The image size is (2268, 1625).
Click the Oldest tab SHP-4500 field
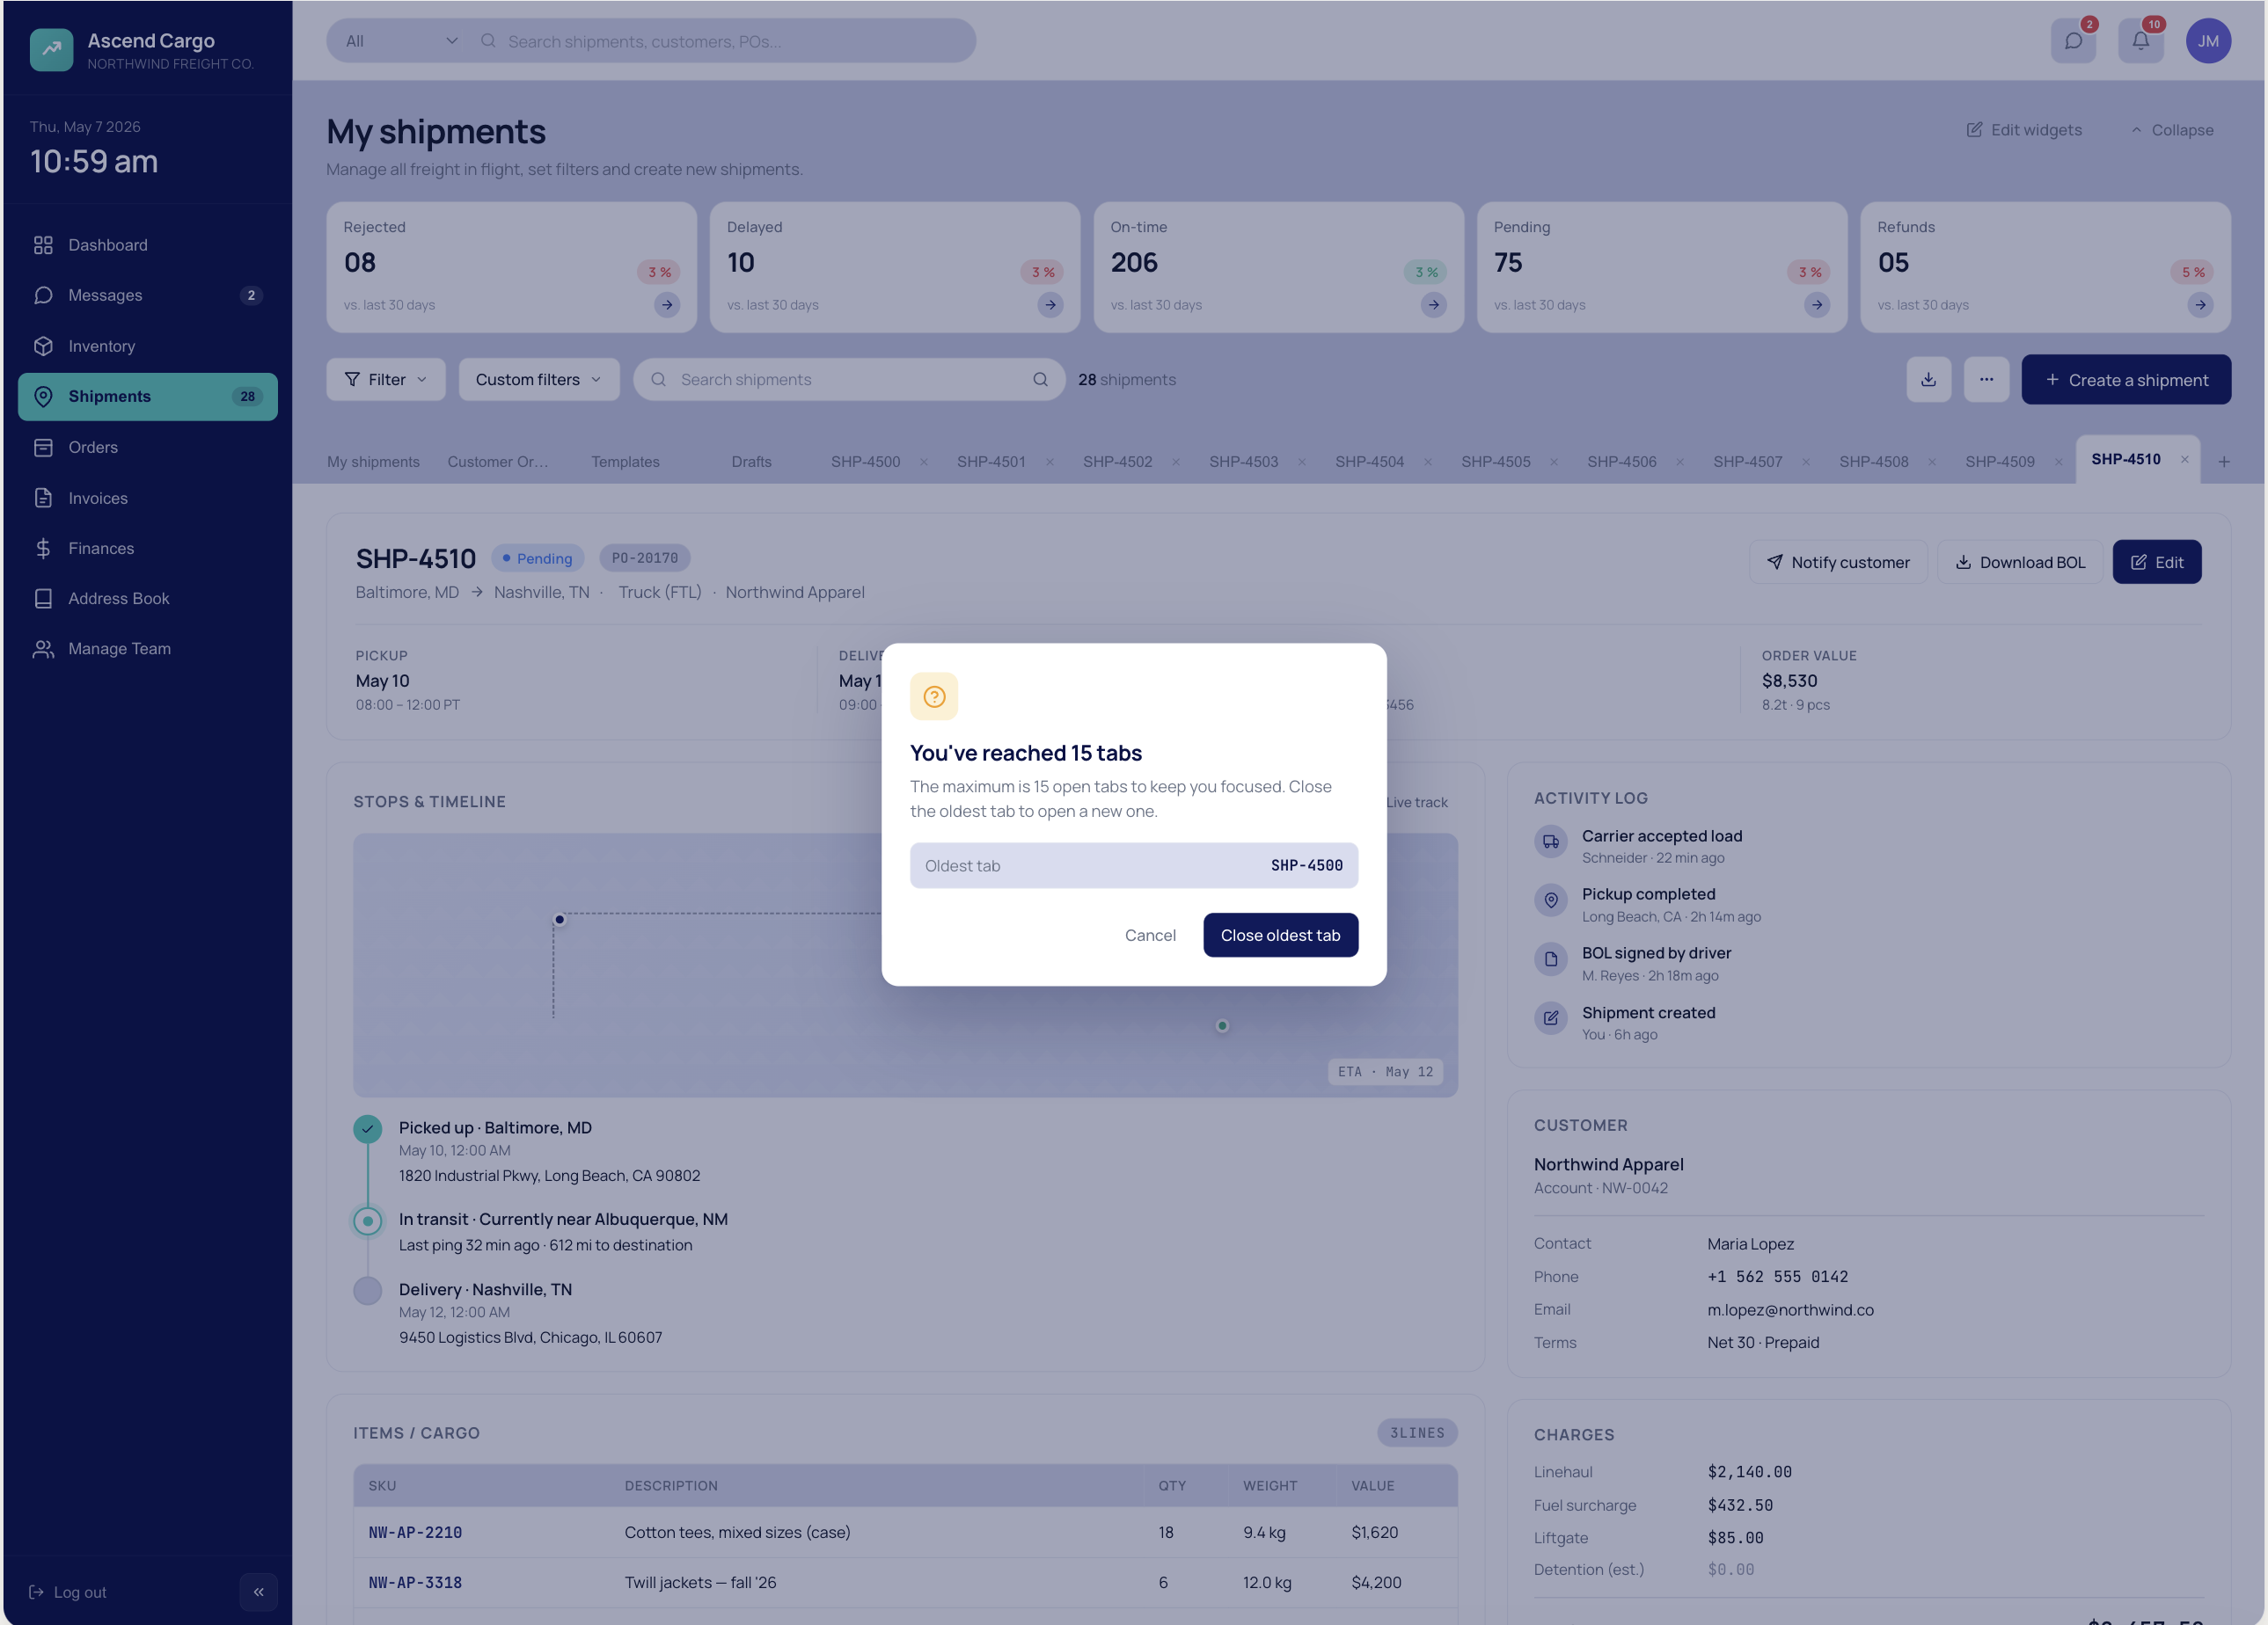click(x=1134, y=865)
